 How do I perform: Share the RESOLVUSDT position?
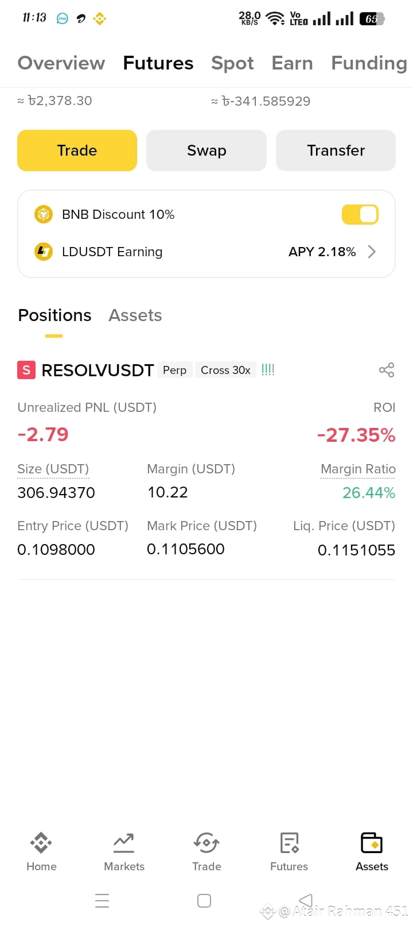tap(387, 370)
